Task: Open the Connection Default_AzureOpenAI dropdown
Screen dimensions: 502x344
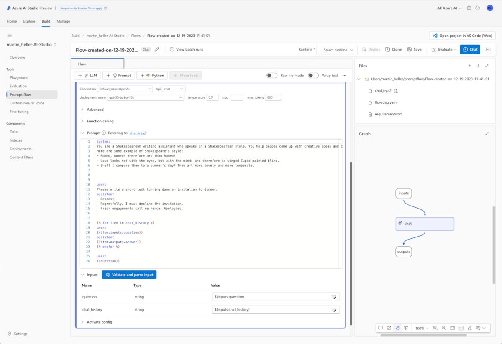Action: coord(125,89)
